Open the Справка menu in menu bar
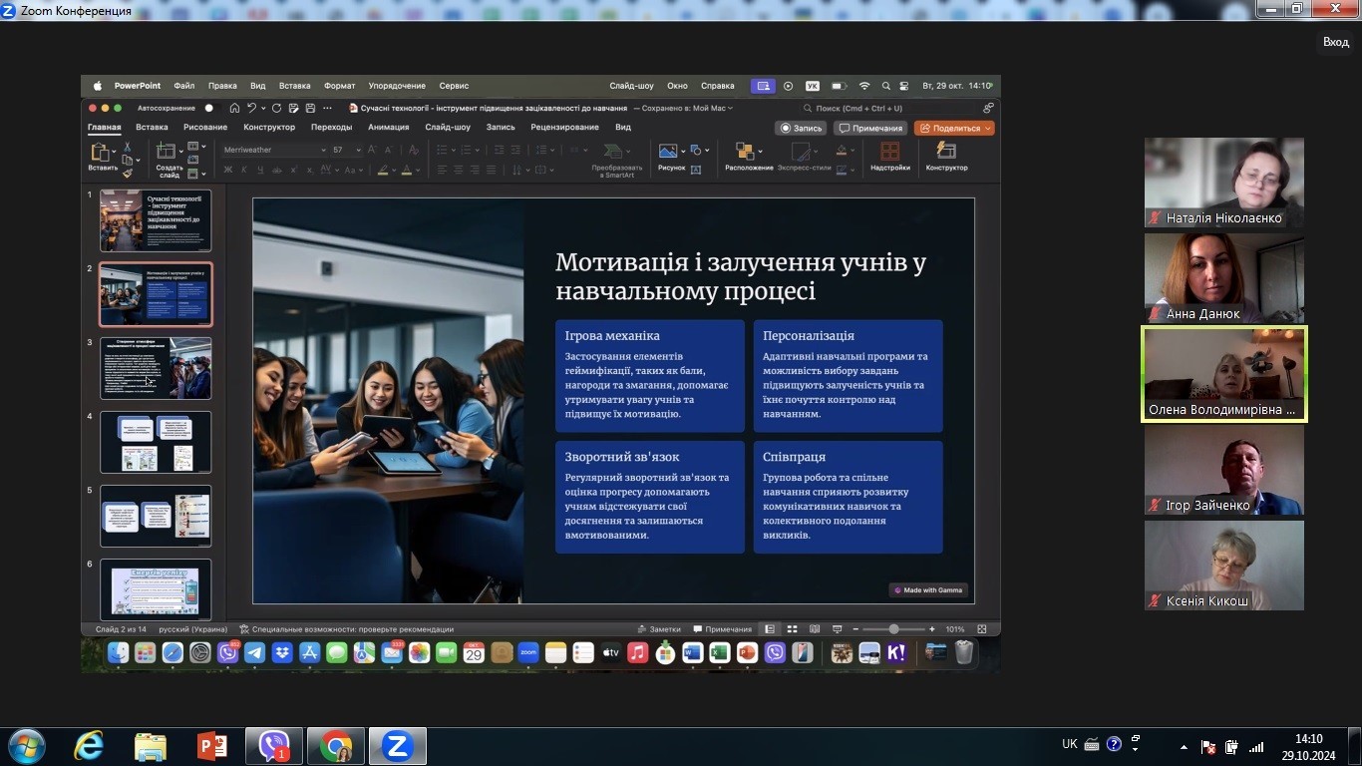This screenshot has width=1362, height=766. click(x=718, y=86)
